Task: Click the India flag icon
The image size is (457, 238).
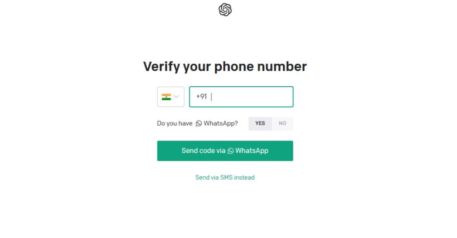Action: [166, 97]
